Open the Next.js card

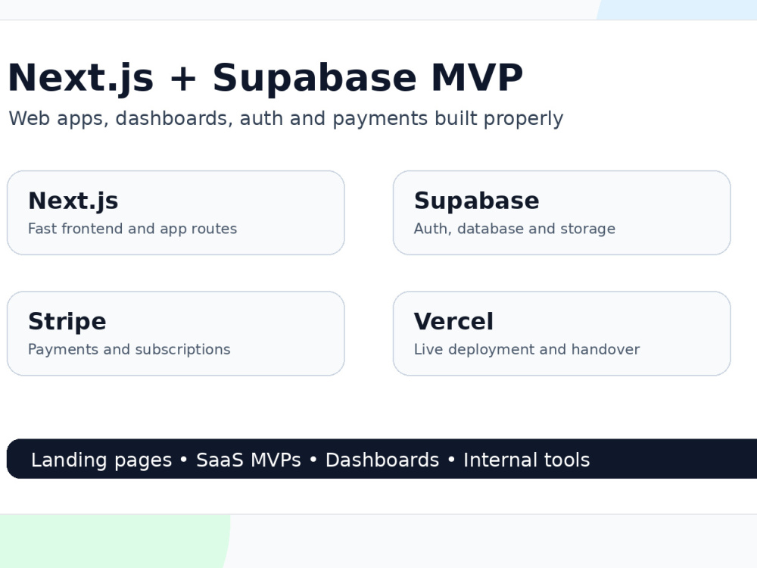(x=176, y=213)
